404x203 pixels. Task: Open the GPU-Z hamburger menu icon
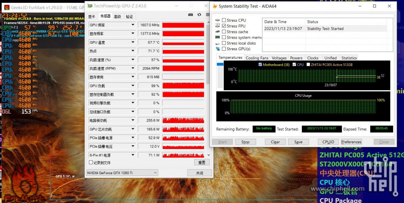point(208,15)
